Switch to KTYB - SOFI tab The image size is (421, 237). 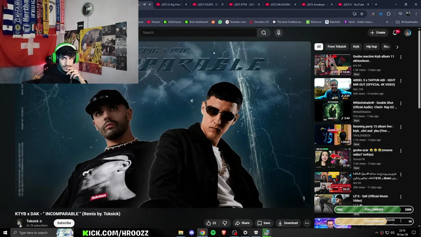pyautogui.click(x=244, y=5)
